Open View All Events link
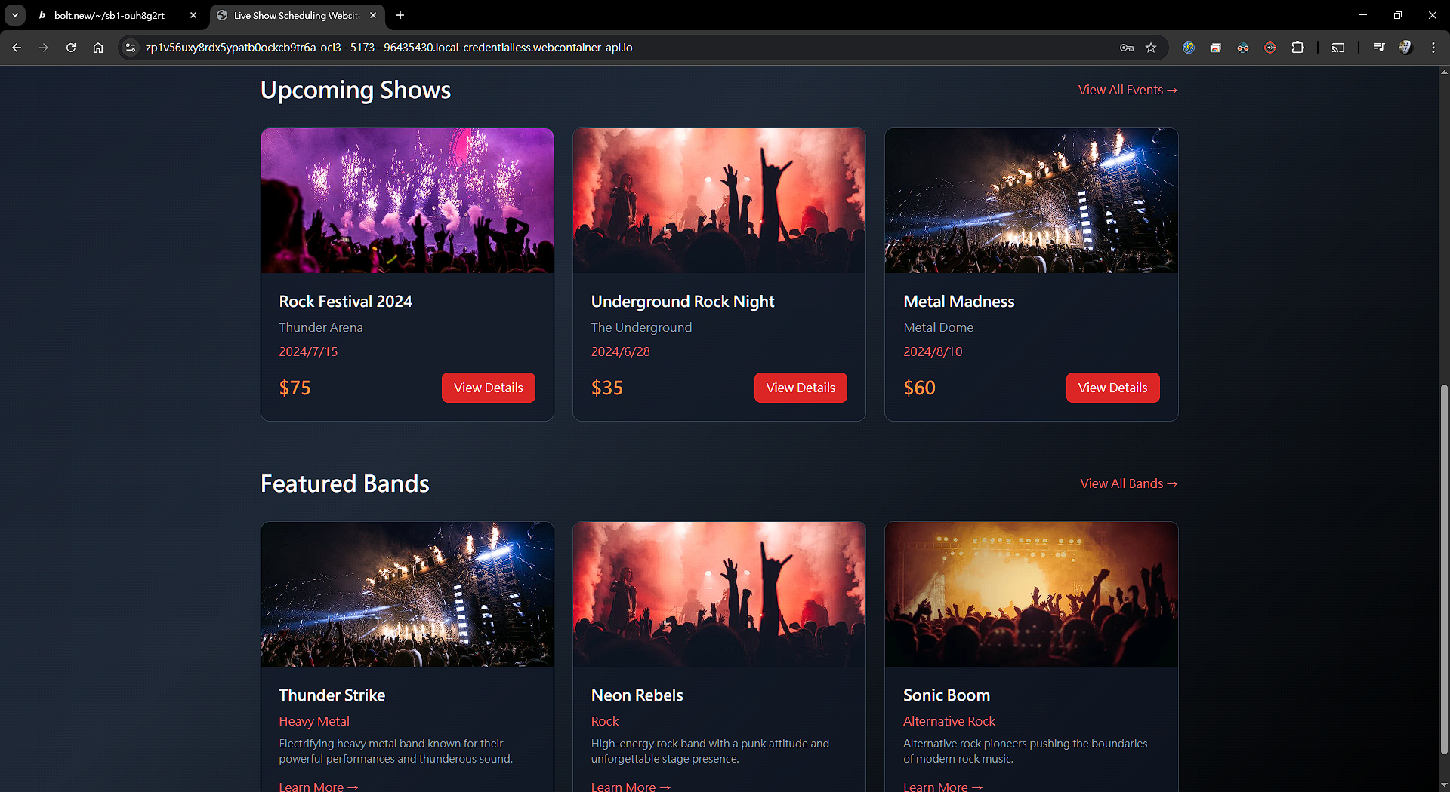This screenshot has height=792, width=1450. (1128, 90)
